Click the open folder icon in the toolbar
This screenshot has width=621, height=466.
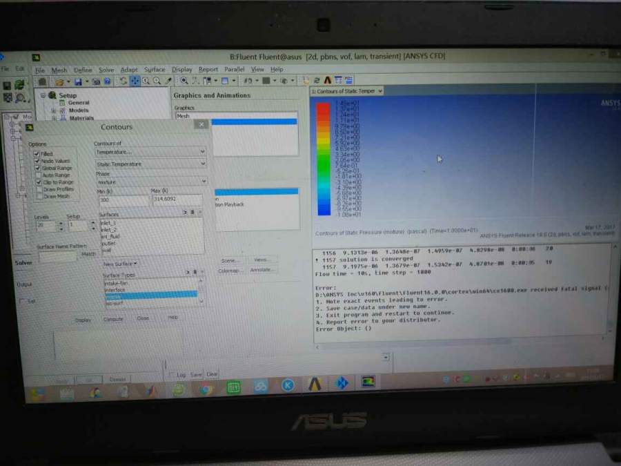pyautogui.click(x=59, y=82)
